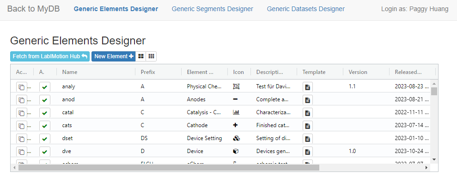Toggle active checkmark for dset
The width and height of the screenshot is (457, 184).
tap(45, 139)
